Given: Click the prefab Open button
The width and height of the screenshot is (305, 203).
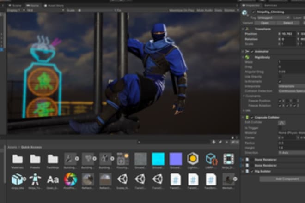Looking at the screenshot, I should click(265, 23).
